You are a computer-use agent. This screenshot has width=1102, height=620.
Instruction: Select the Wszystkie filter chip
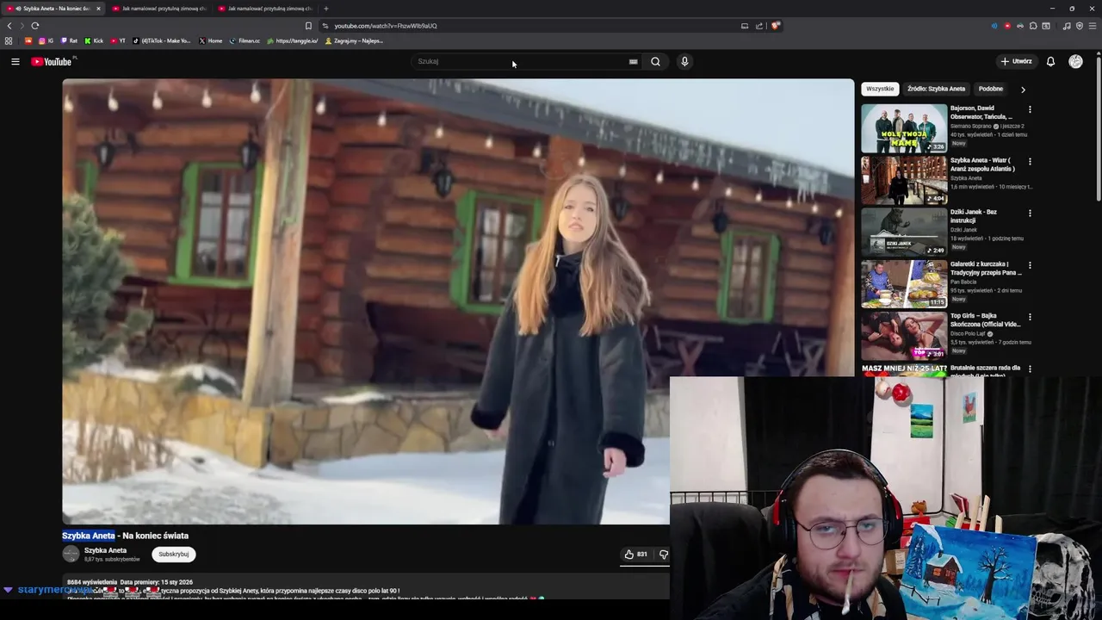click(x=880, y=89)
